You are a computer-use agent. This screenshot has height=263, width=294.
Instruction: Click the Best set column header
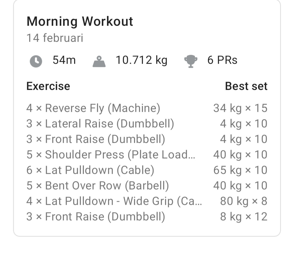tap(246, 86)
